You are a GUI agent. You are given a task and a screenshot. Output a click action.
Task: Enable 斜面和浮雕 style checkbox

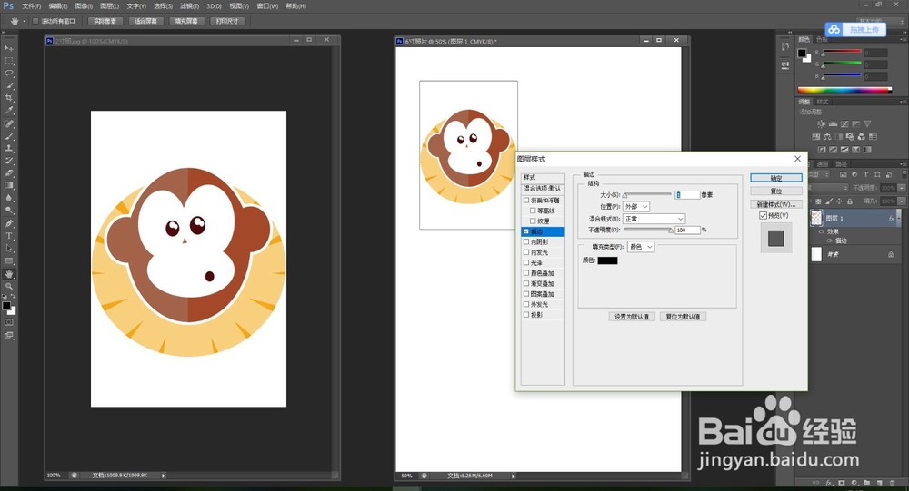[526, 201]
